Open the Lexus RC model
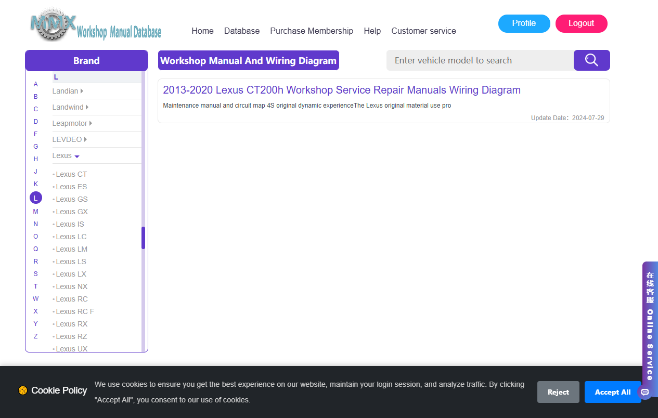The width and height of the screenshot is (658, 418). coord(72,299)
